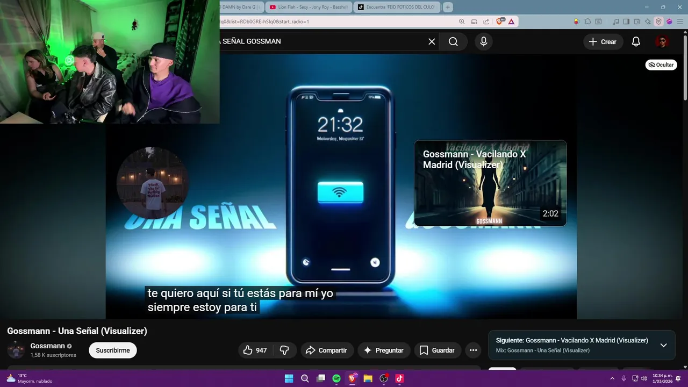
Task: Open the Brave wallet icon
Action: [x=637, y=21]
